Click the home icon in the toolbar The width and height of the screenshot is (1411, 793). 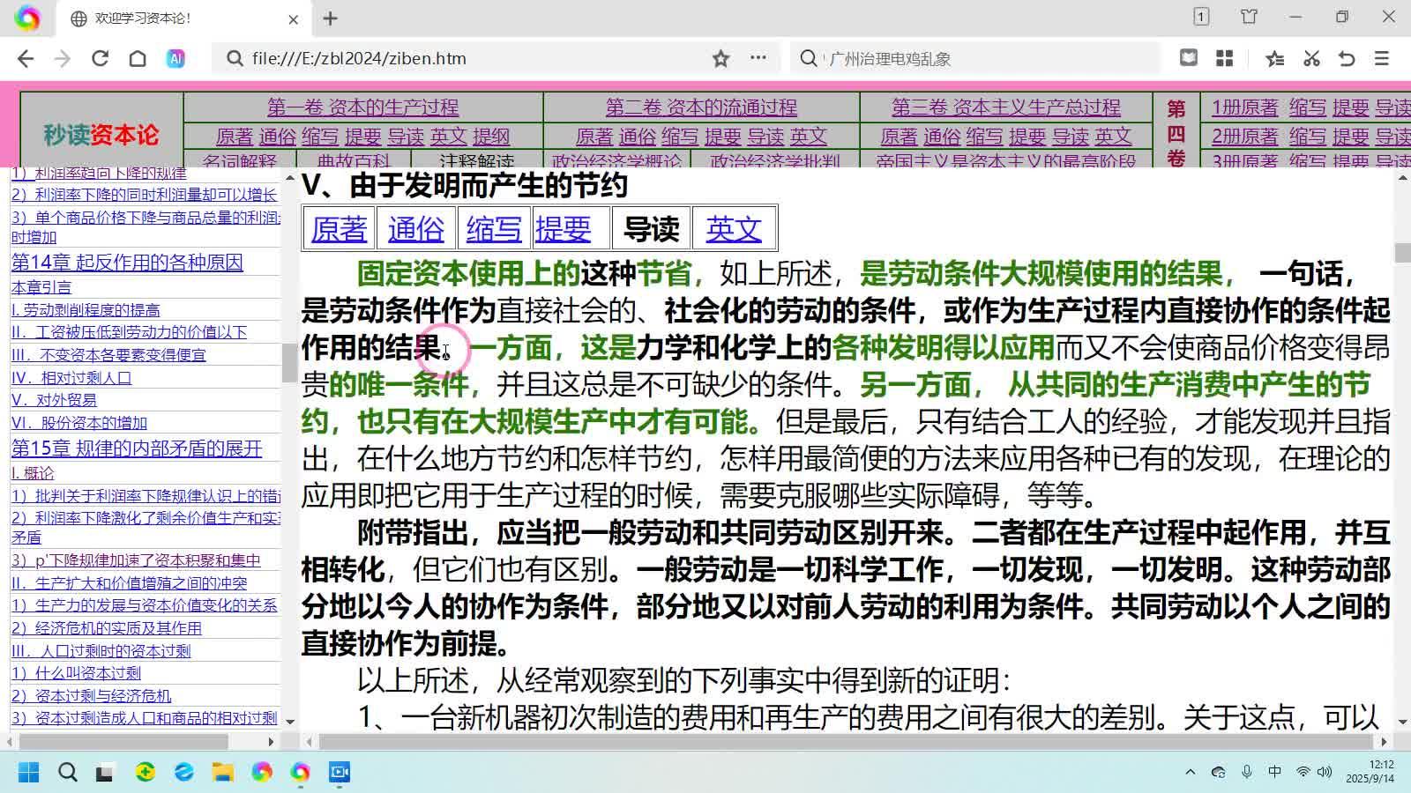pyautogui.click(x=137, y=57)
